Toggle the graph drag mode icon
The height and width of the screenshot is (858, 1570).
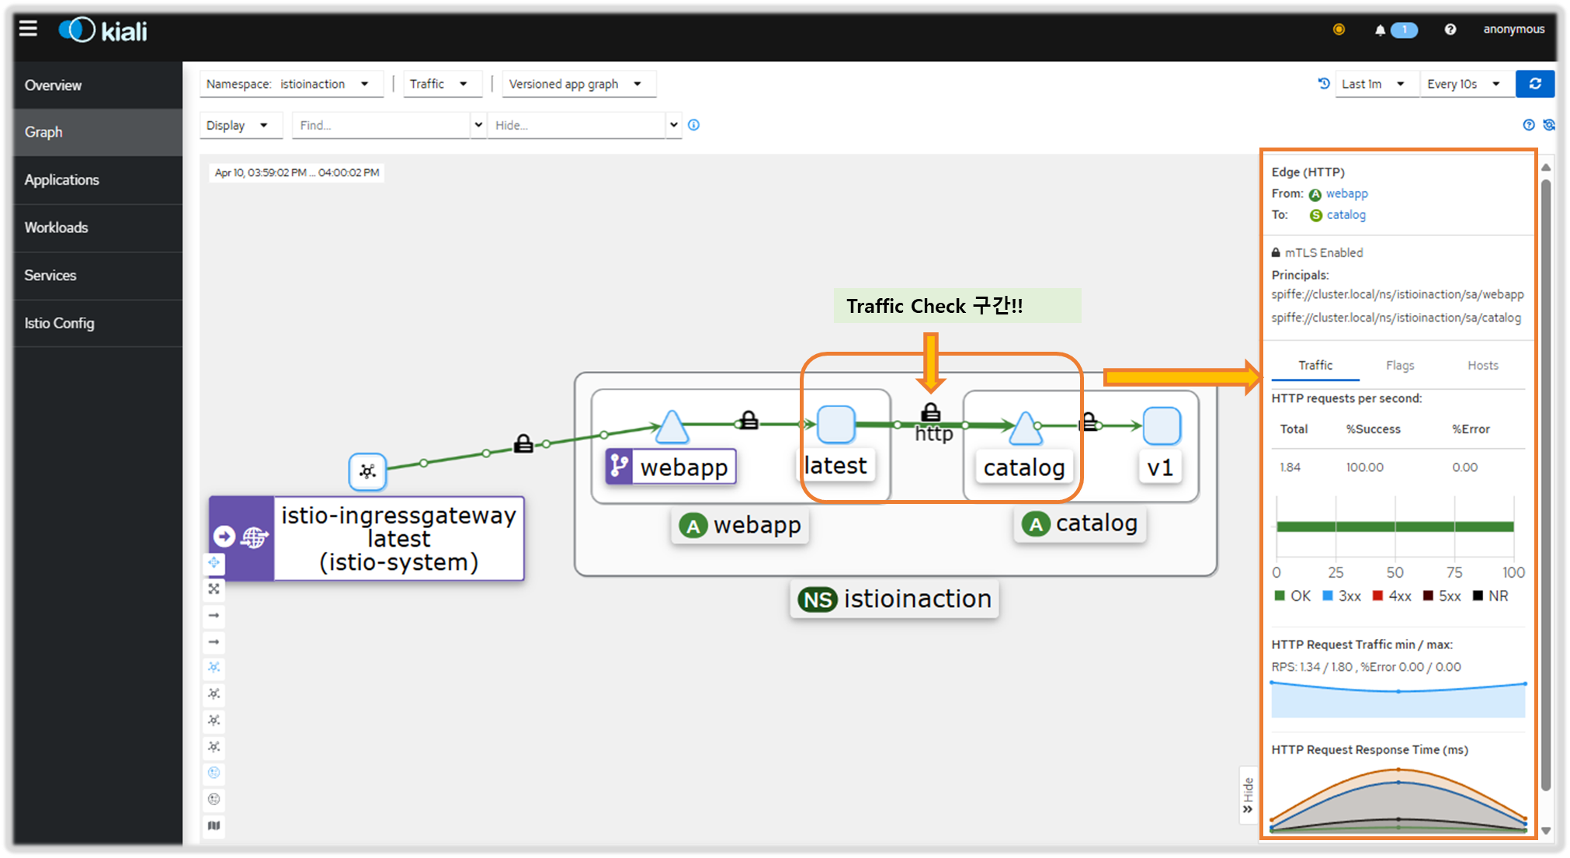coord(214,563)
